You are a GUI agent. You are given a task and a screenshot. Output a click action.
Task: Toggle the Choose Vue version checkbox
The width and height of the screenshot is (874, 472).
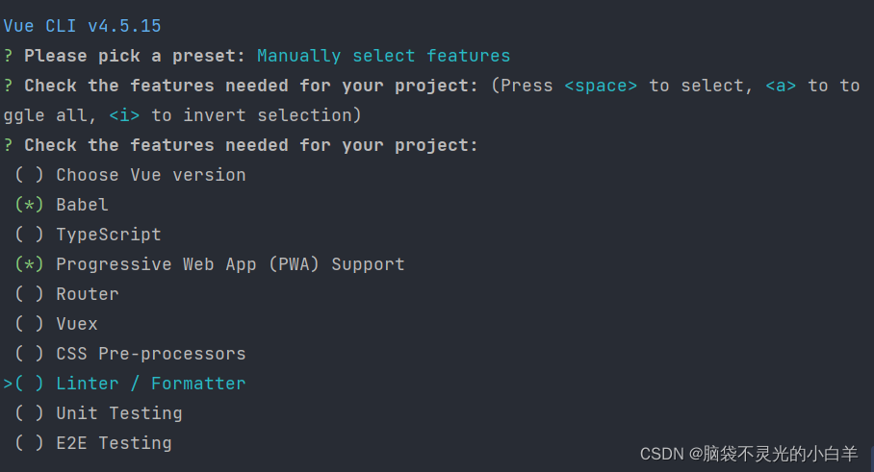click(29, 175)
